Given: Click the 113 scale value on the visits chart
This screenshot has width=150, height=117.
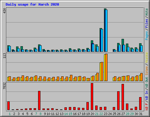Looking at the screenshot, I should [4, 56].
